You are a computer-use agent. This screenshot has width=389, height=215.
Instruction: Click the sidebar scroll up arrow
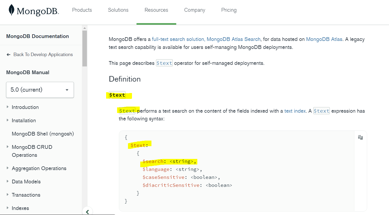click(85, 28)
